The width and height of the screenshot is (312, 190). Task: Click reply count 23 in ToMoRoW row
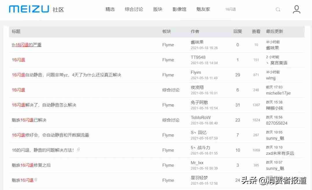click(237, 120)
